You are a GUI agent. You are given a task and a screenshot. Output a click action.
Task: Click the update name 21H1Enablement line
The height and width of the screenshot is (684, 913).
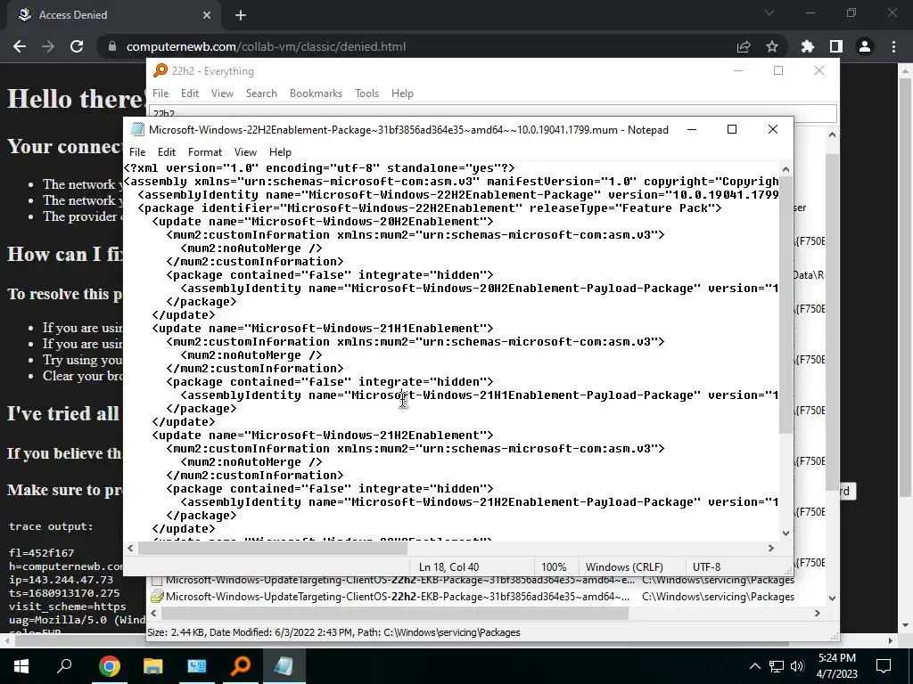pos(323,328)
